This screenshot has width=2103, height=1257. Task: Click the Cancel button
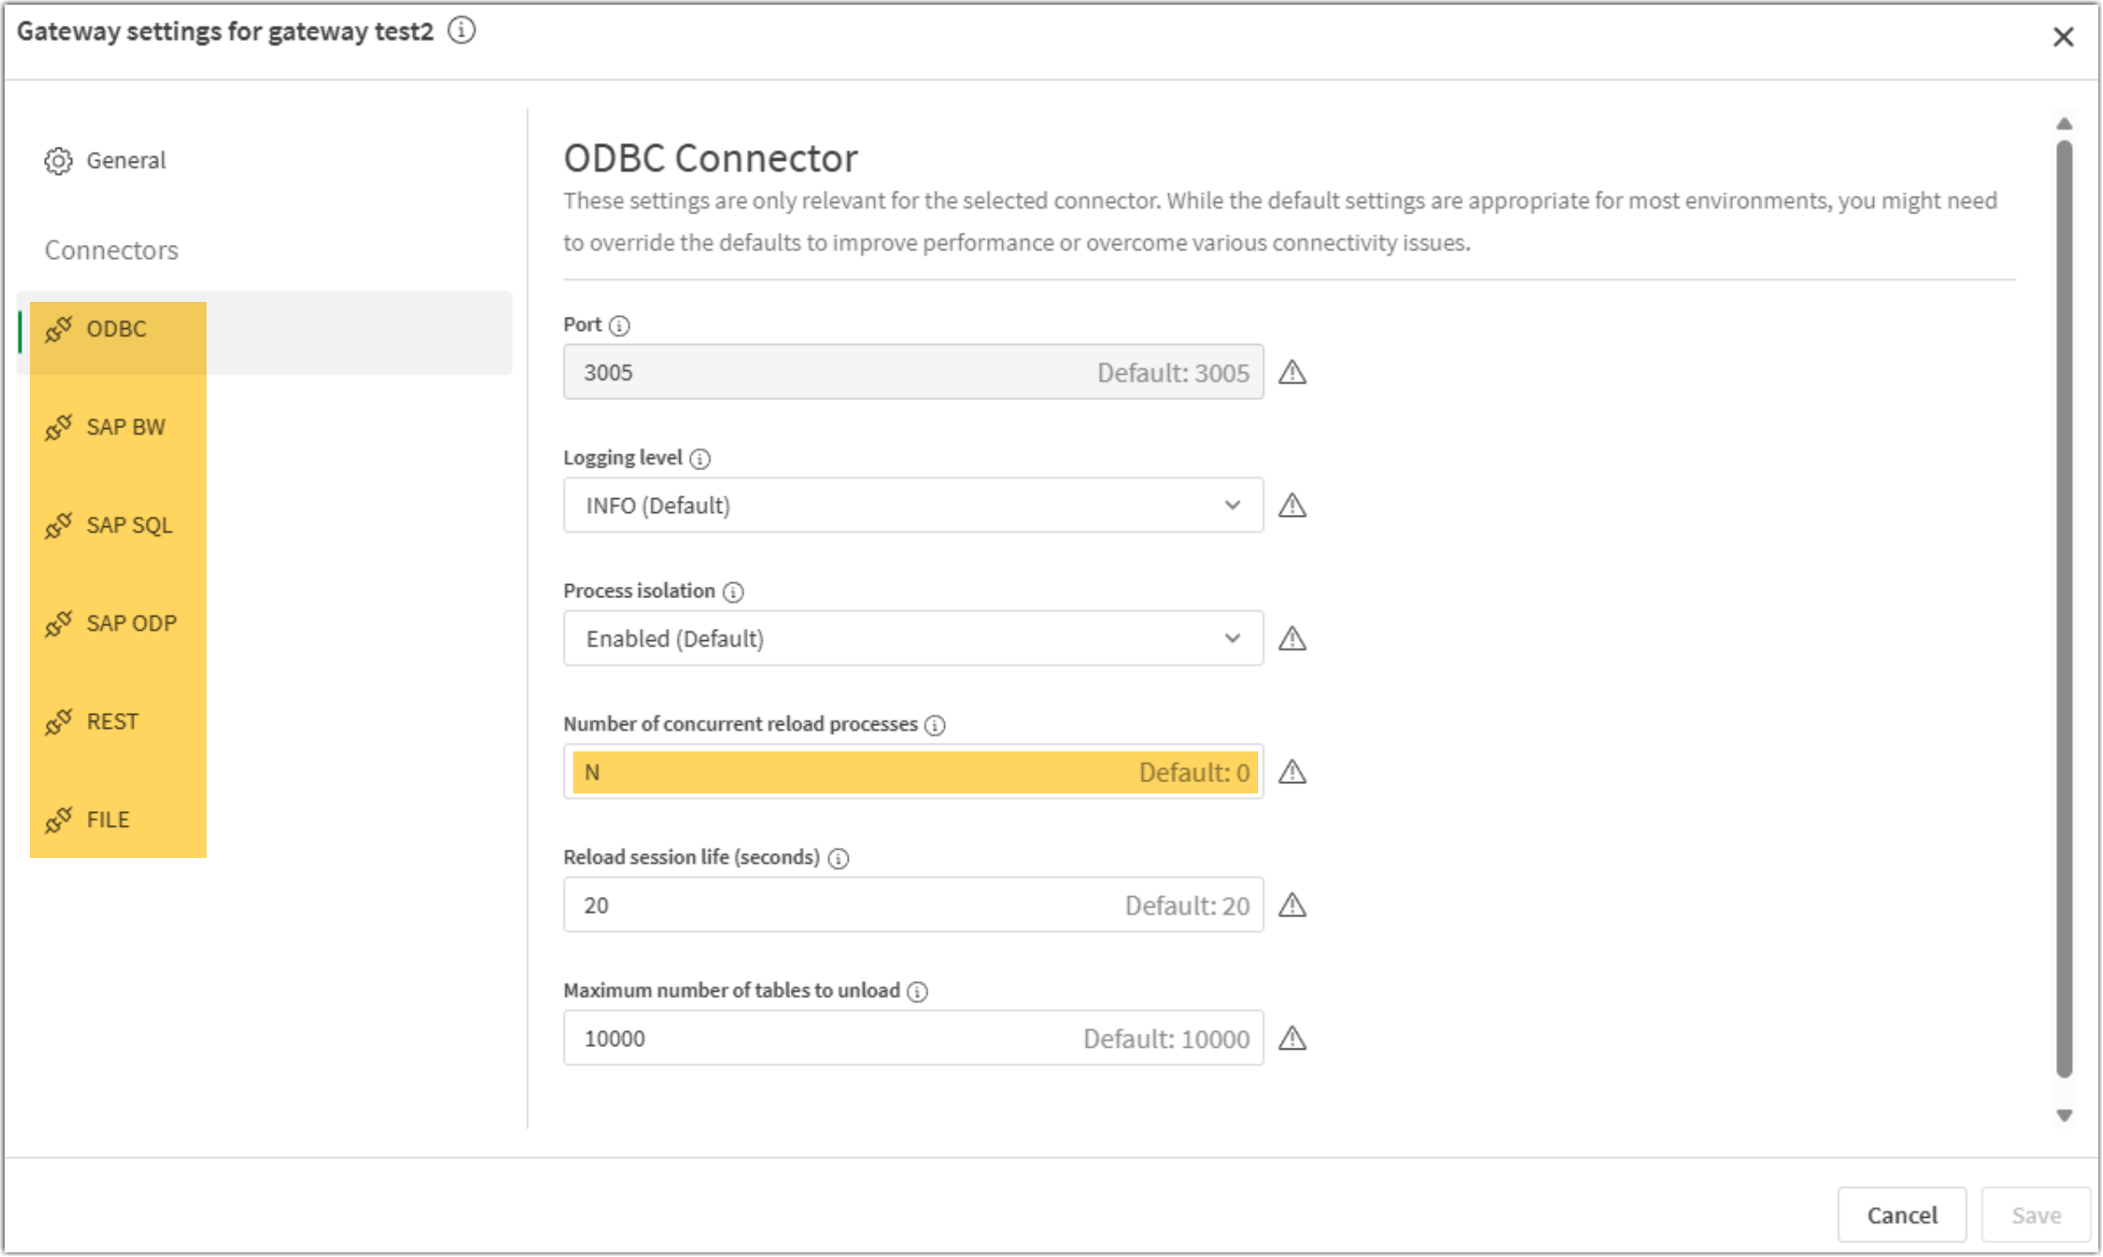click(x=1901, y=1215)
